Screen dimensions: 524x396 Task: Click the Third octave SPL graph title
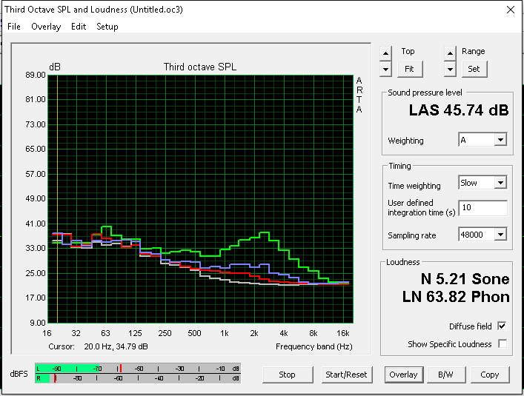point(200,67)
